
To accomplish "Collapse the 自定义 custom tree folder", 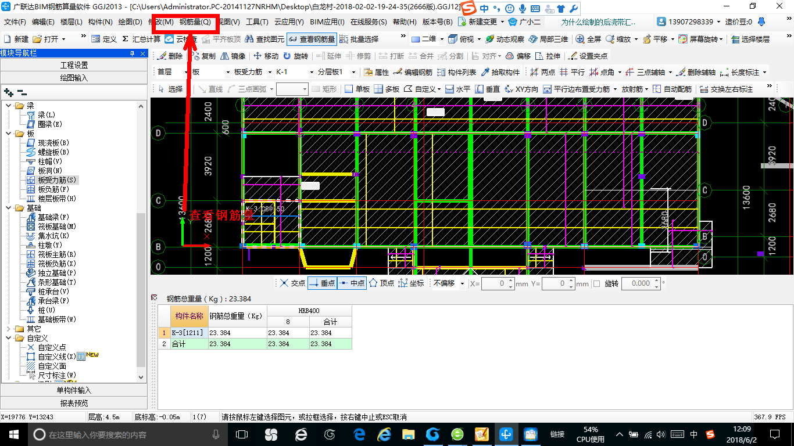I will (9, 338).
